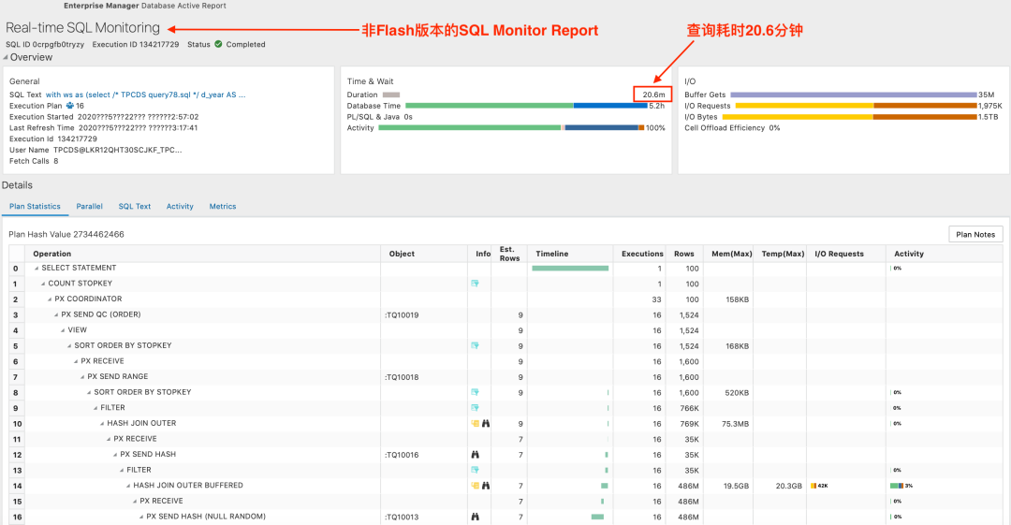Image resolution: width=1011 pixels, height=525 pixels.
Task: Click the Operation column header
Action: (52, 254)
